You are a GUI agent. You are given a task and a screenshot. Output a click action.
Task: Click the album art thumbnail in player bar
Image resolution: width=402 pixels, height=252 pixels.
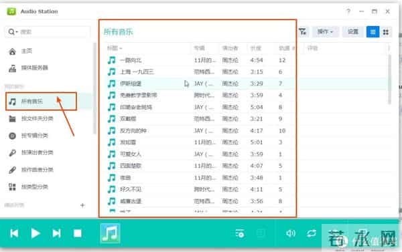[110, 233]
